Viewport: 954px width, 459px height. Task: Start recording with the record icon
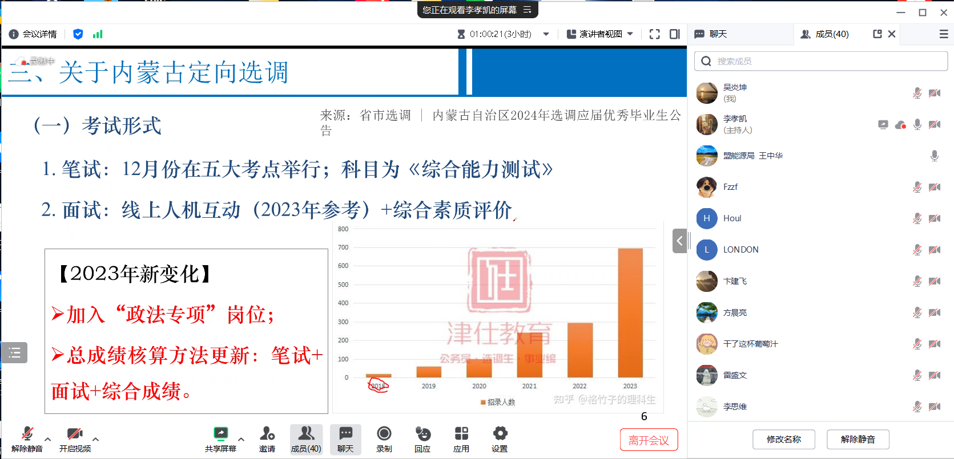[384, 434]
